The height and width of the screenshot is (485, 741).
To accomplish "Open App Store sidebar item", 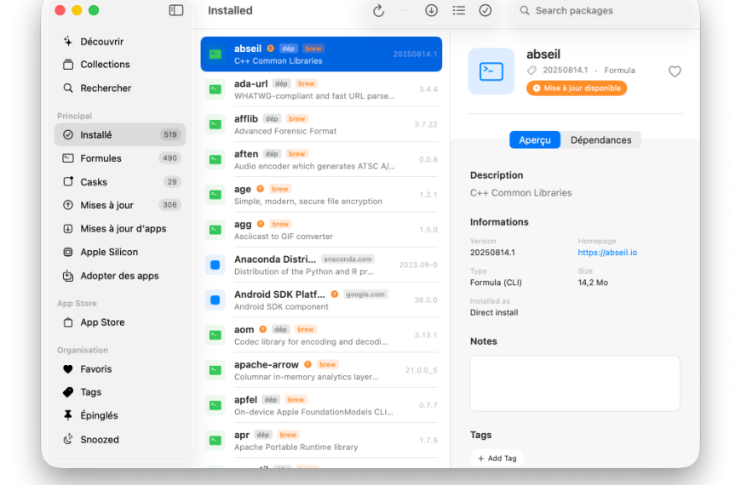I will 120,322.
